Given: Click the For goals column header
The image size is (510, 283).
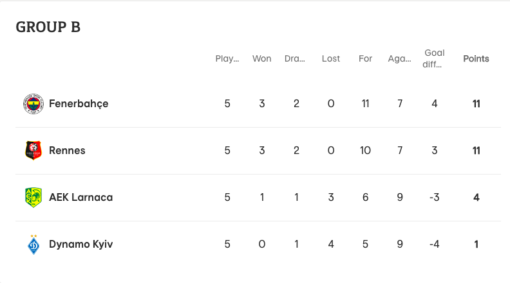Looking at the screenshot, I should pos(366,58).
